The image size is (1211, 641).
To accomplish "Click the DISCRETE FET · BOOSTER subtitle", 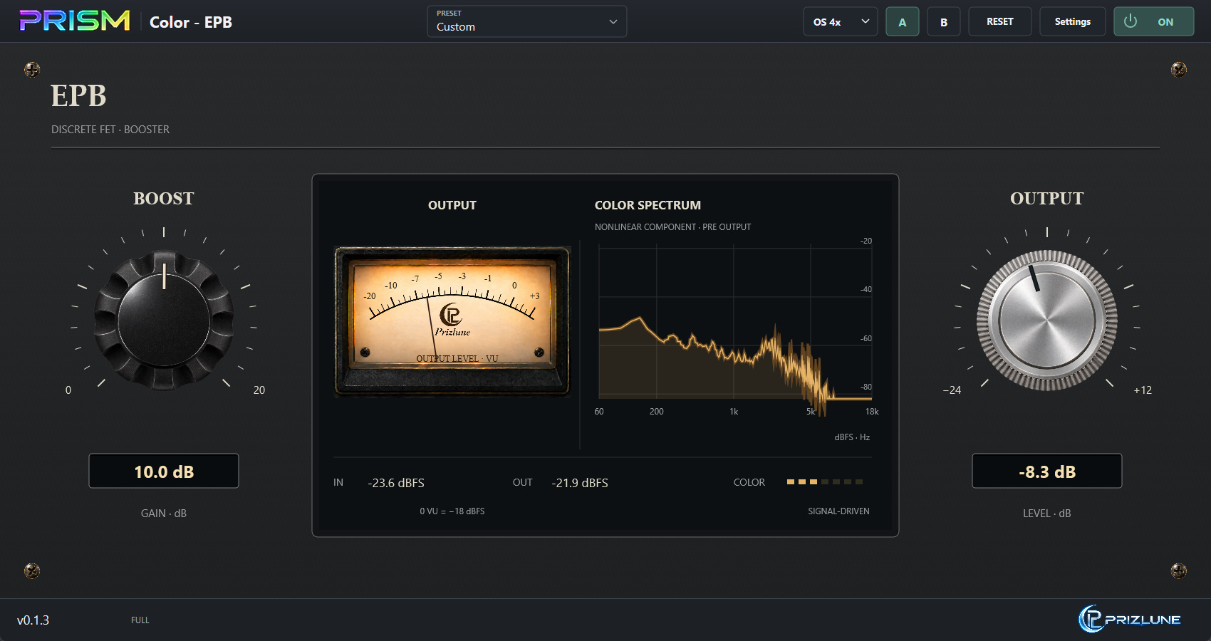I will point(110,130).
